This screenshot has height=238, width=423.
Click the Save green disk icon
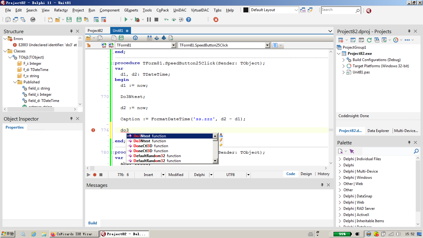69,20
